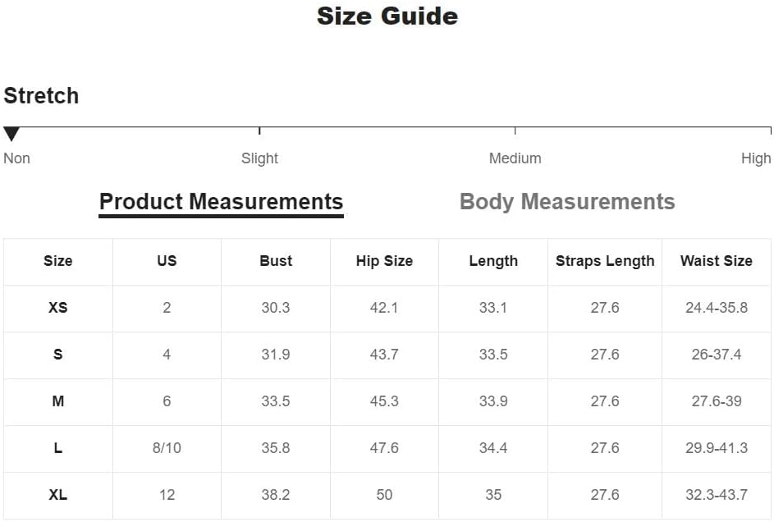Click the Size column header
Image resolution: width=774 pixels, height=522 pixels.
[58, 260]
